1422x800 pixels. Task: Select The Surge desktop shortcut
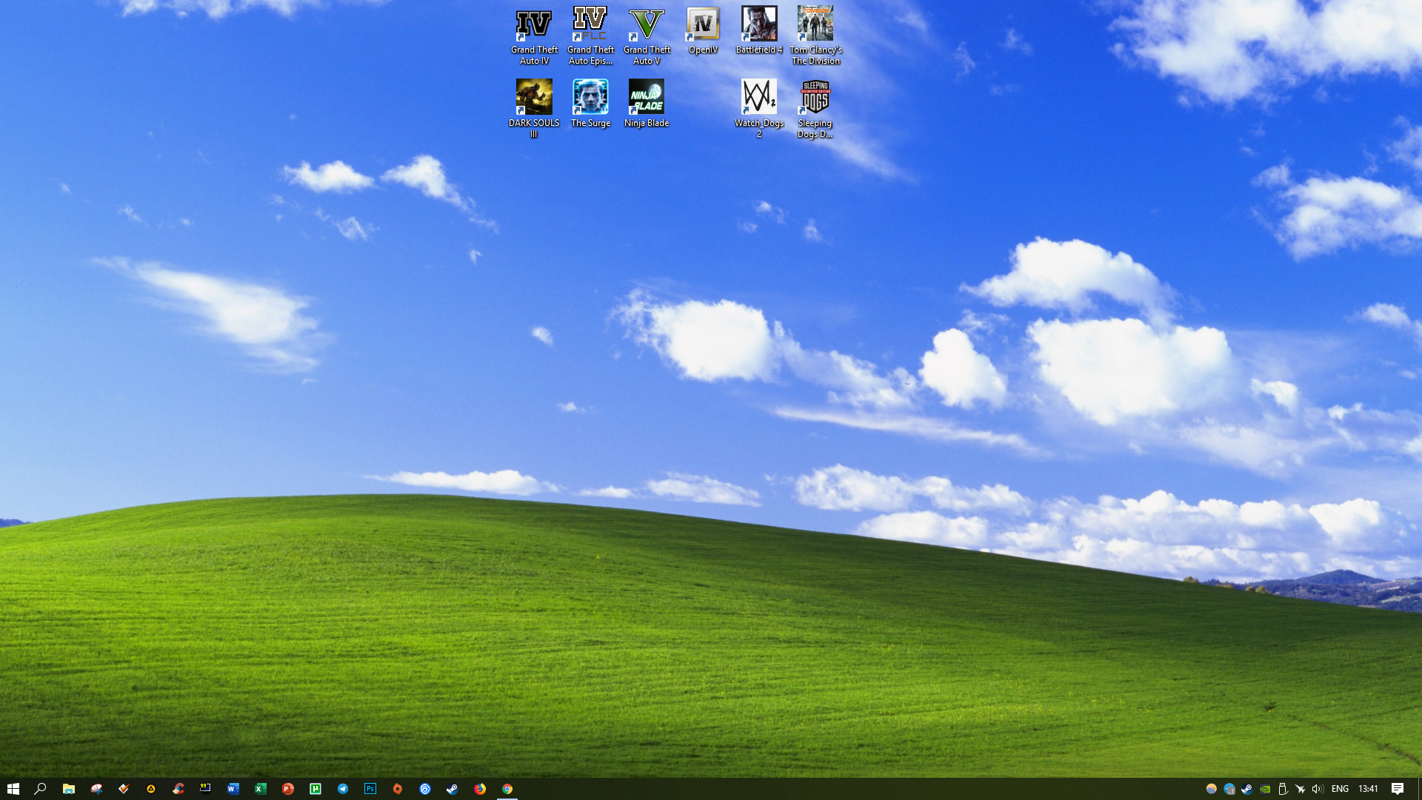[x=590, y=104]
